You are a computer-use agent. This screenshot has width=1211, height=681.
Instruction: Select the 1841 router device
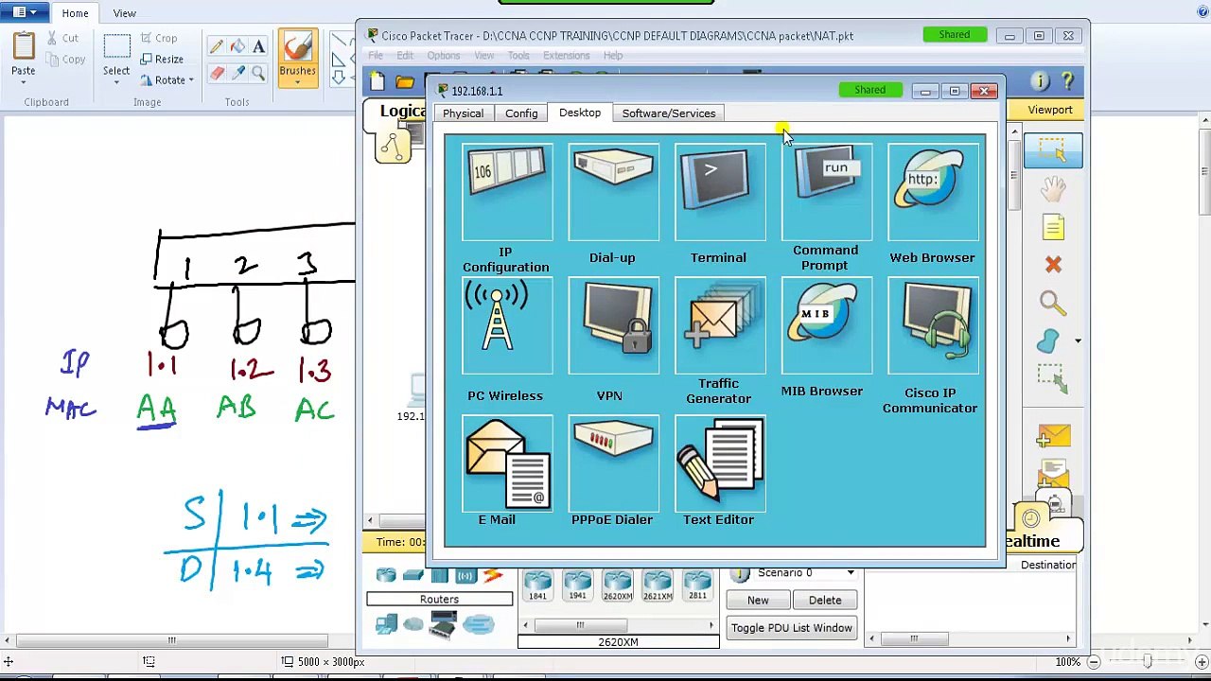(537, 585)
